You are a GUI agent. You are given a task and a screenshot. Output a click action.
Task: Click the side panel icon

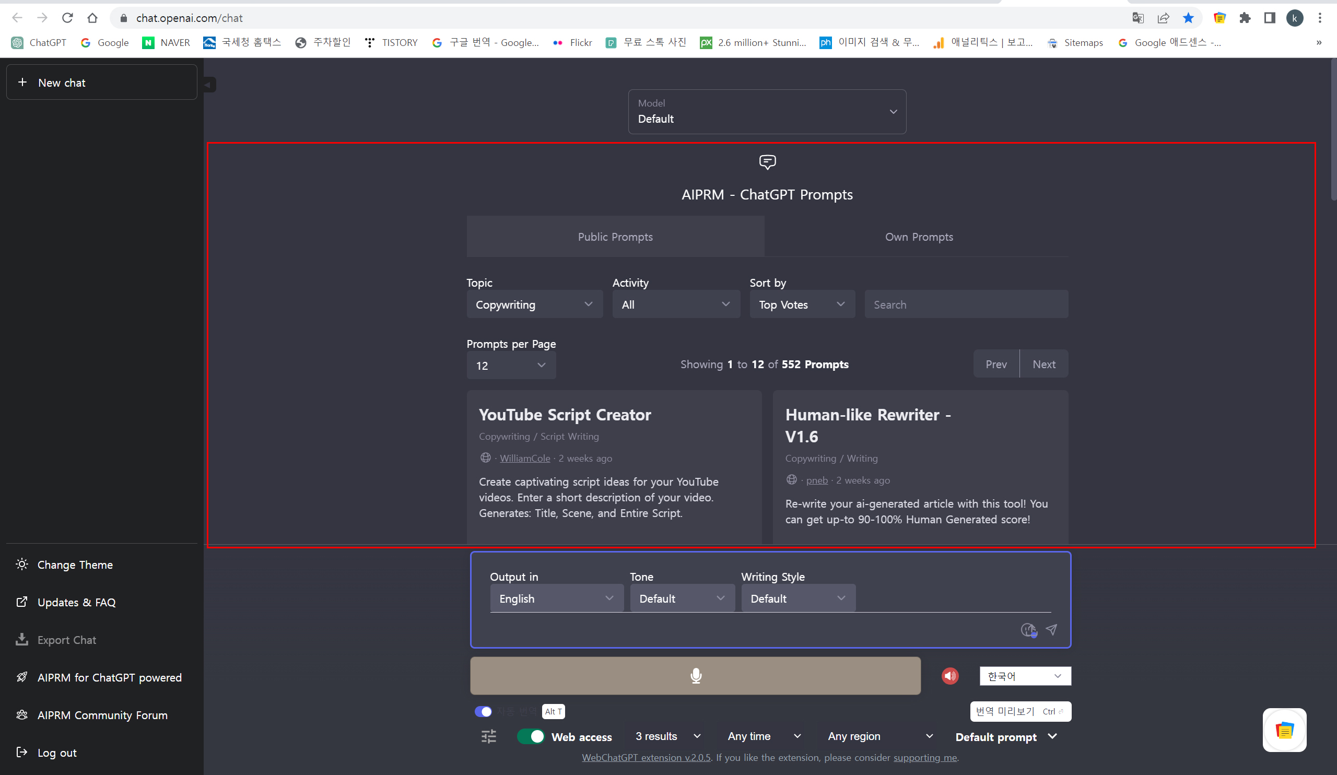[1270, 18]
